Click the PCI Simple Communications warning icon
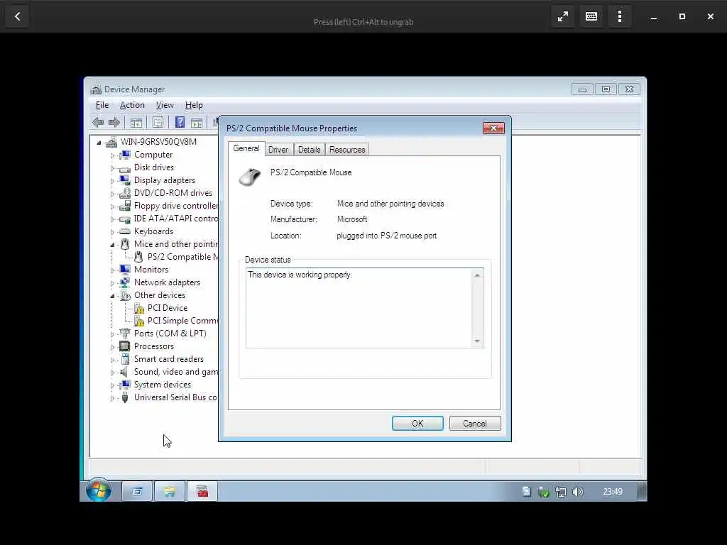This screenshot has width=727, height=545. coord(138,321)
